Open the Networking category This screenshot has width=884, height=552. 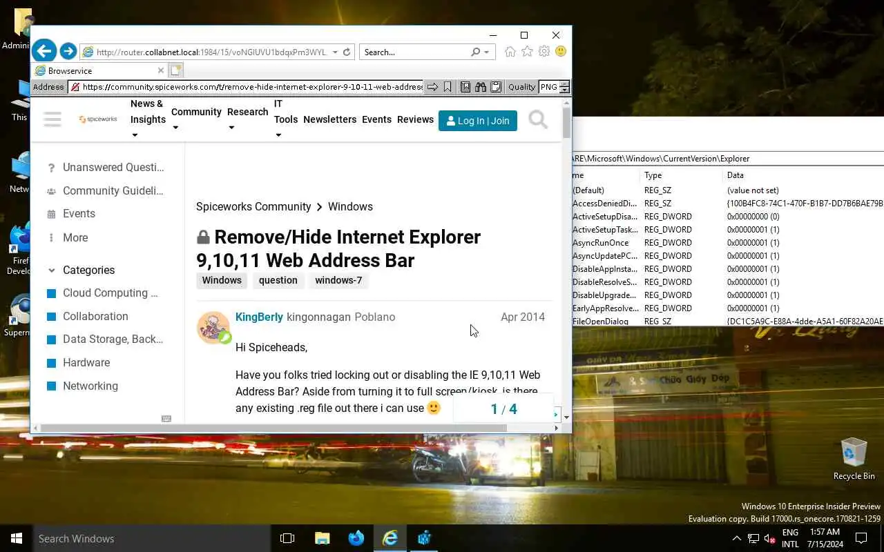point(82,386)
